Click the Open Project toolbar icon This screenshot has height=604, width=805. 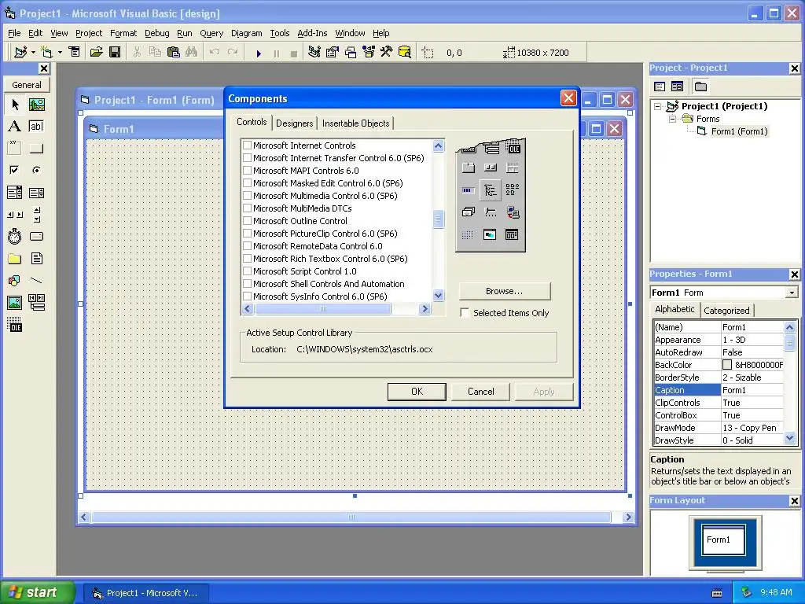96,52
